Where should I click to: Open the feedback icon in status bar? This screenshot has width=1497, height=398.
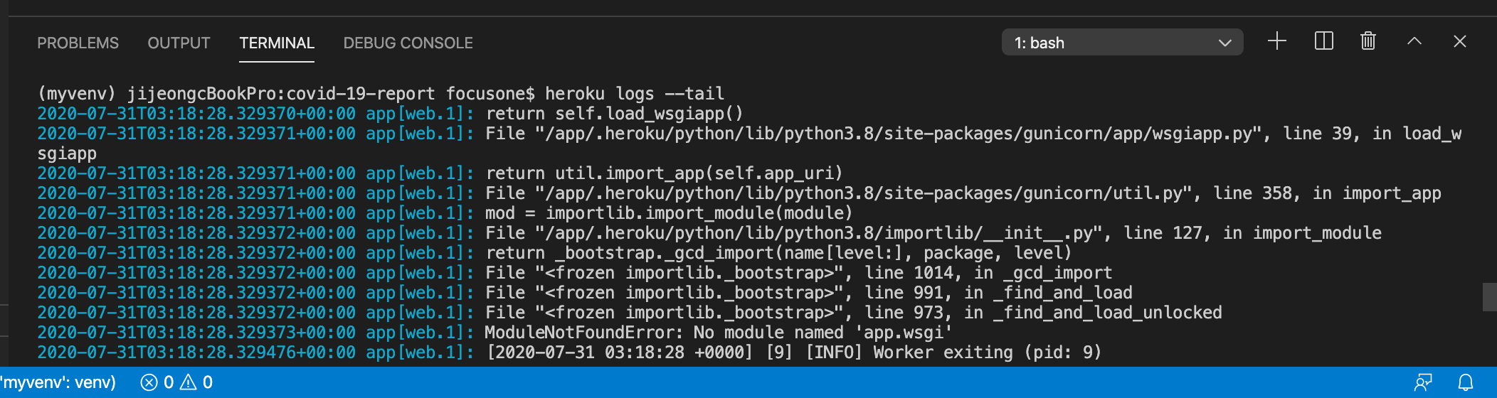coord(1422,382)
